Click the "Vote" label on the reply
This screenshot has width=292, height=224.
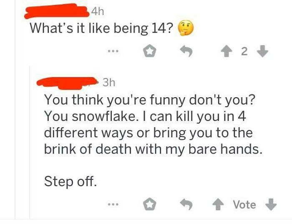pyautogui.click(x=244, y=204)
